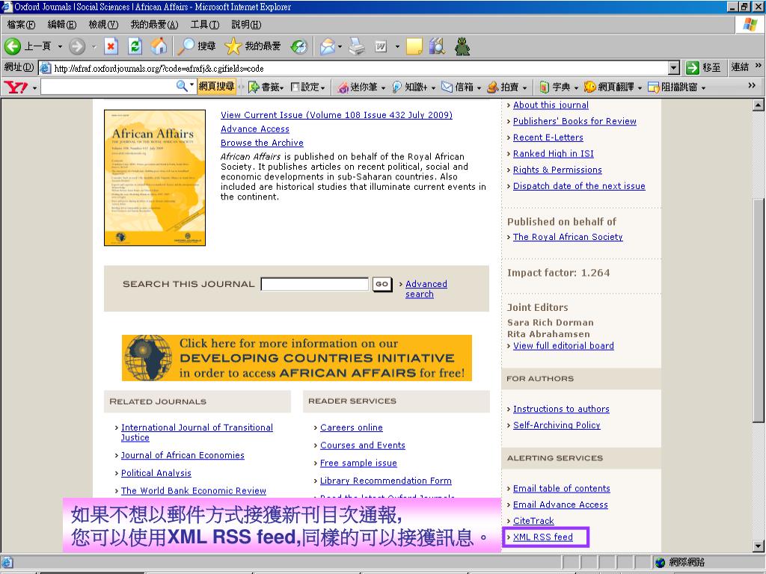Open Free sample issue link
This screenshot has height=574, width=766.
coord(358,463)
